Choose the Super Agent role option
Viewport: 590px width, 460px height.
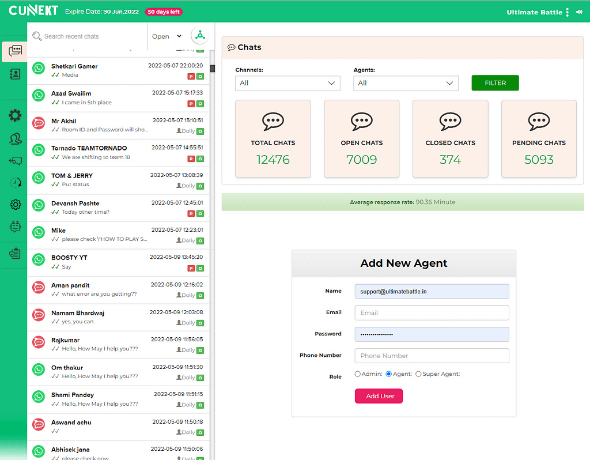coord(418,374)
